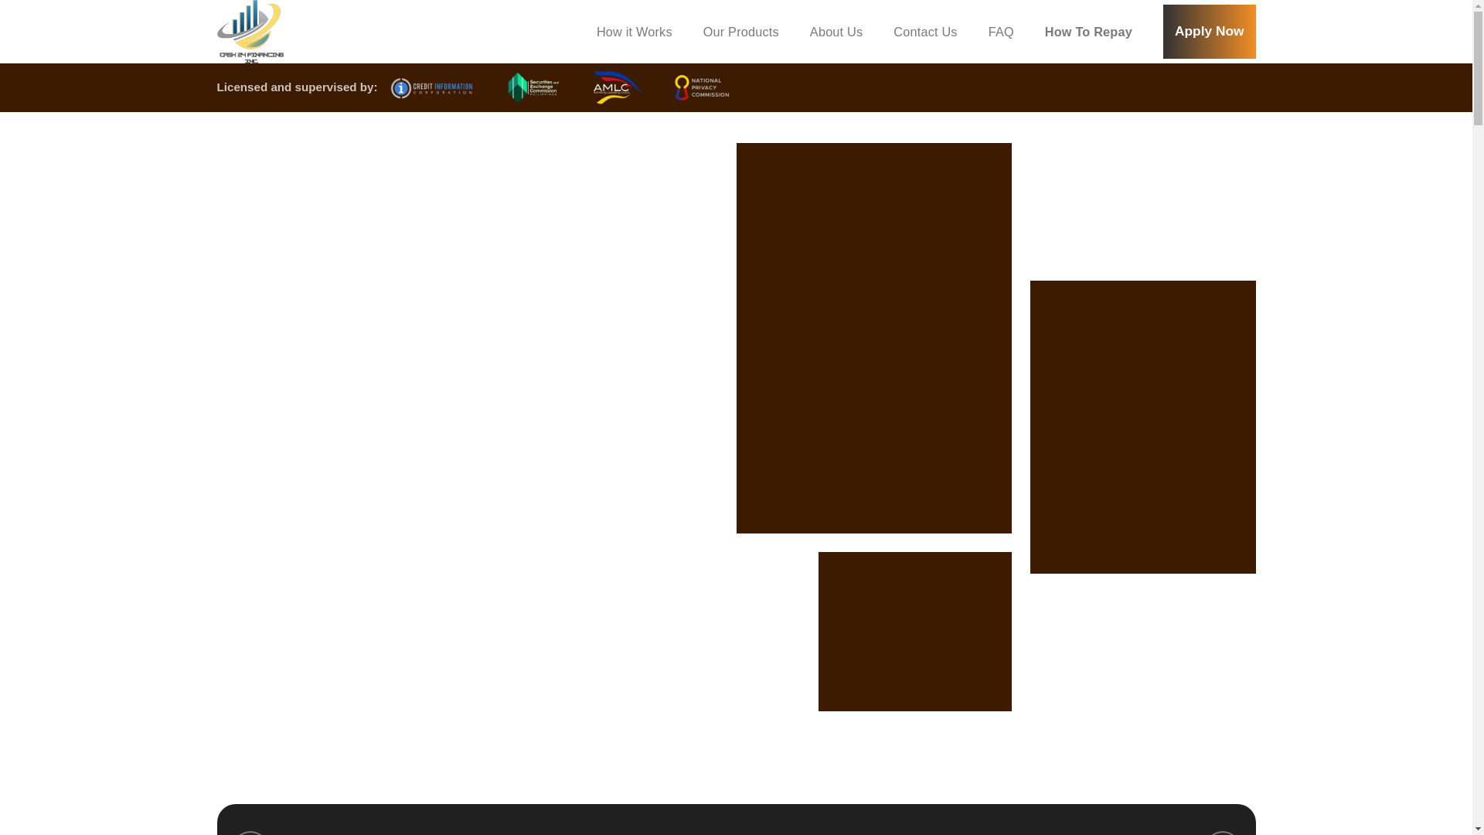Click the dark rounded panel at bottom
The width and height of the screenshot is (1484, 835).
[735, 820]
